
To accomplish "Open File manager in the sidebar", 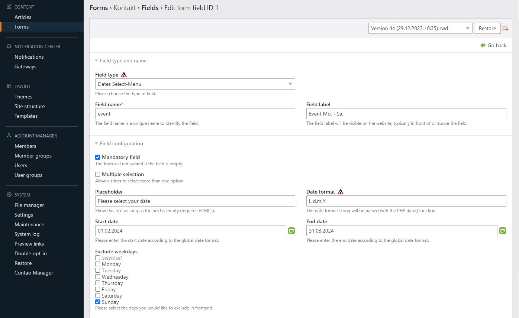I will click(x=29, y=205).
